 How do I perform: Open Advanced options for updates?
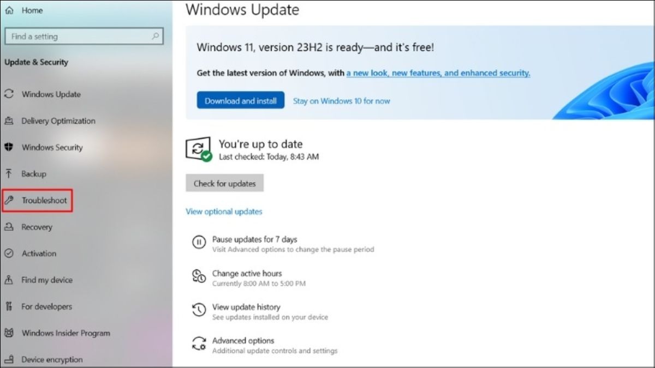[243, 341]
